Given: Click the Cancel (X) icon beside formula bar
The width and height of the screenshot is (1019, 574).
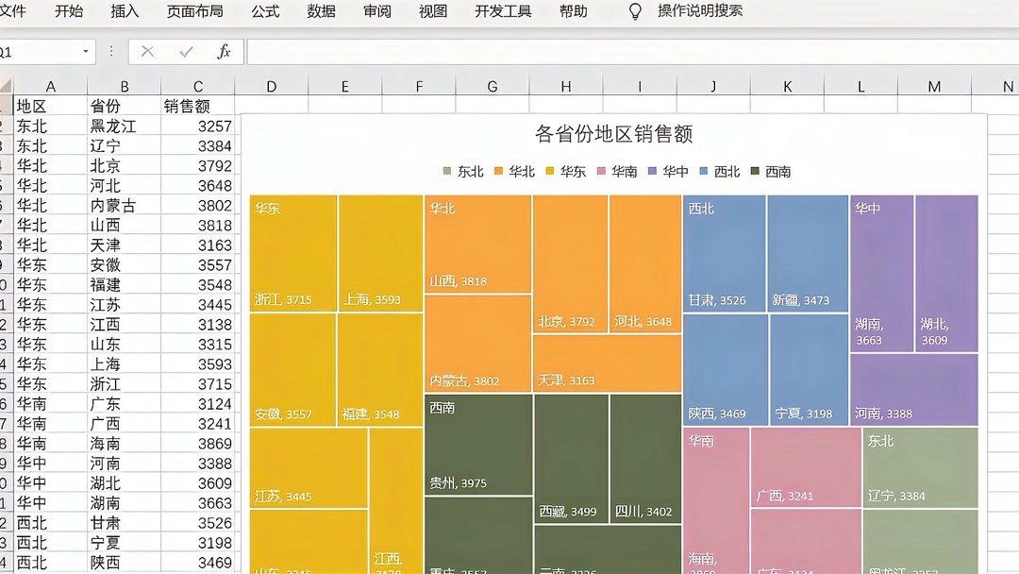Looking at the screenshot, I should 147,53.
